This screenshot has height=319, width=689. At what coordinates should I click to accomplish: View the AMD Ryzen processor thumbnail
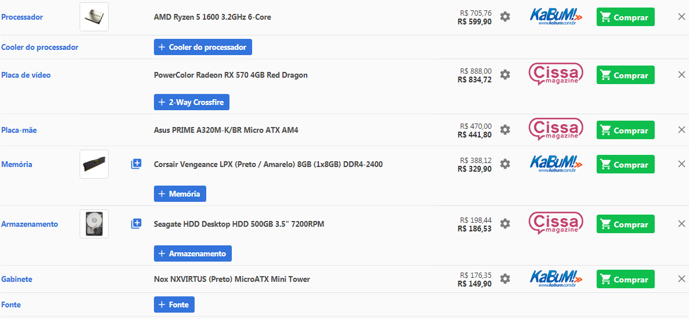(x=94, y=17)
